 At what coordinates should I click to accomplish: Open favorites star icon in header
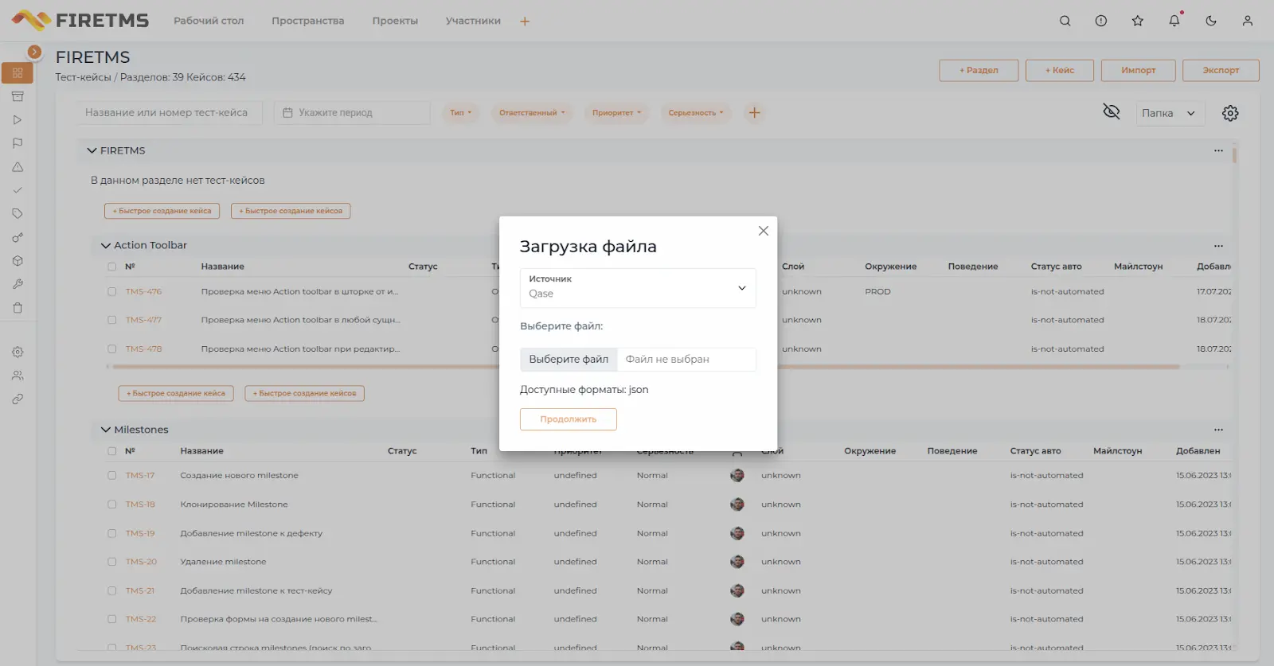pos(1138,21)
